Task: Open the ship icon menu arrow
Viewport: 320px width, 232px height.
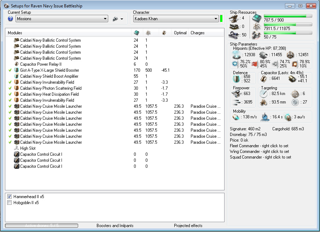Action: (122, 19)
